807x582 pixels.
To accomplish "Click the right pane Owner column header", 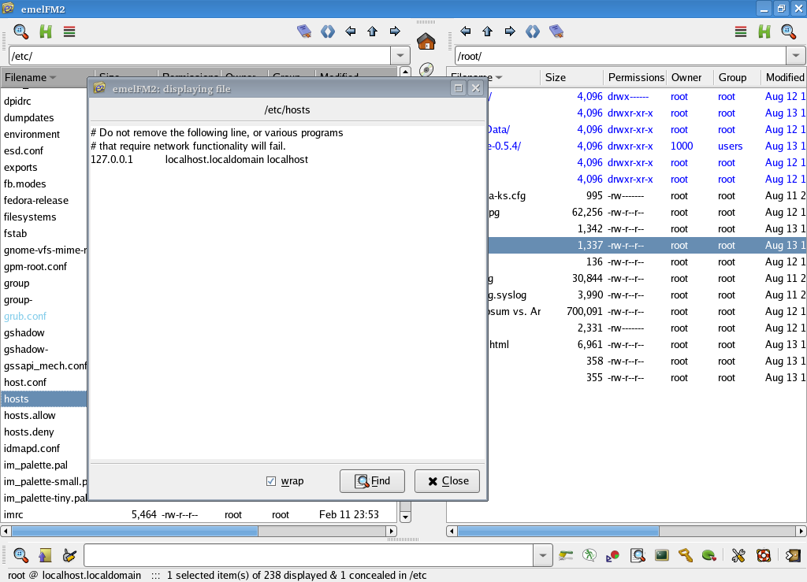I will point(690,78).
